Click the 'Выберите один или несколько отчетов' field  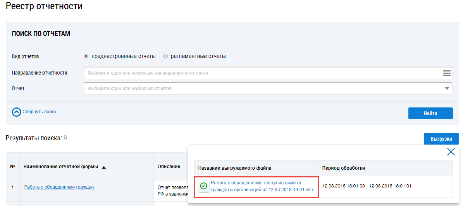[263, 89]
